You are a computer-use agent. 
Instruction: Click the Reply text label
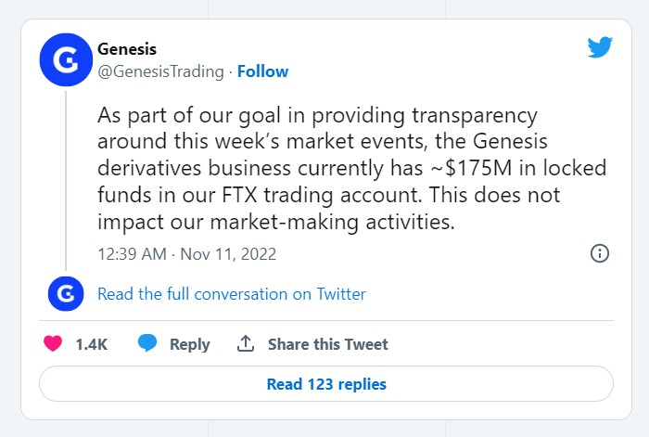pyautogui.click(x=189, y=344)
